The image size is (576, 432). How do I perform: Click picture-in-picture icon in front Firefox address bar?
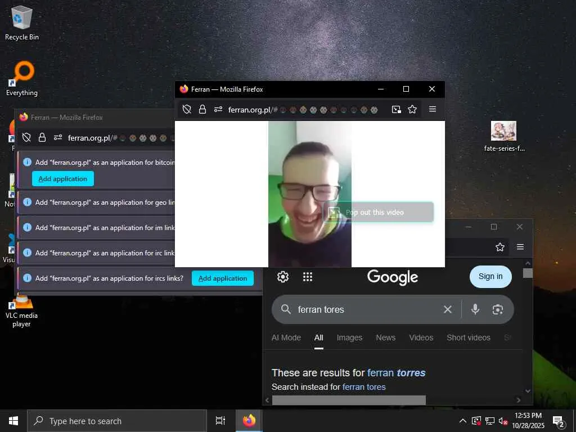click(396, 109)
